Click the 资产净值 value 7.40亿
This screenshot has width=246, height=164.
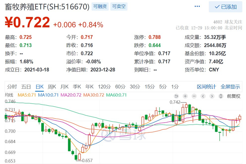(x=216, y=62)
